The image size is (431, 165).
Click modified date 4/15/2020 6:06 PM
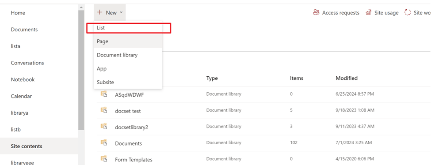(x=355, y=159)
